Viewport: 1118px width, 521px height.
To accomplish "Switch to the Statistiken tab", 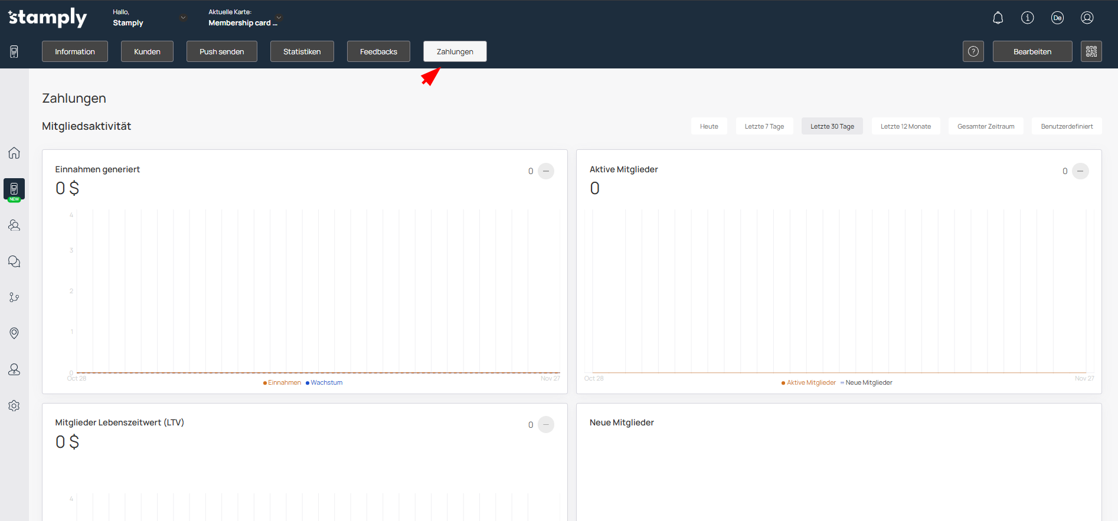I will point(302,51).
